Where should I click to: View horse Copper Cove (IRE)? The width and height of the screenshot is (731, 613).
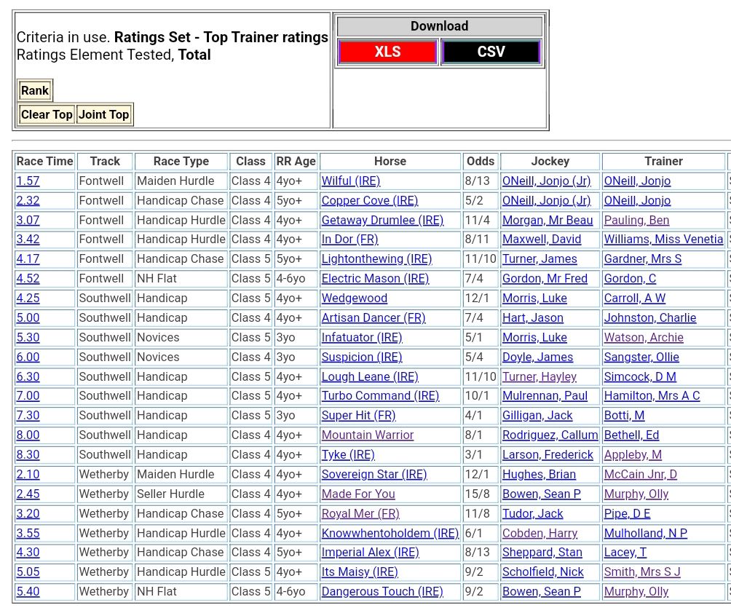pos(369,200)
